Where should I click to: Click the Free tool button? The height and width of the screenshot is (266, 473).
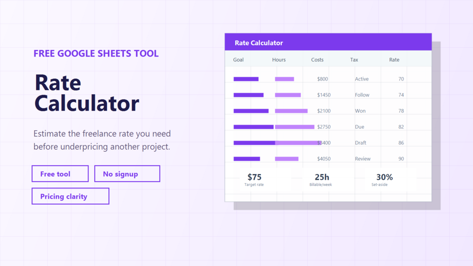click(60, 174)
